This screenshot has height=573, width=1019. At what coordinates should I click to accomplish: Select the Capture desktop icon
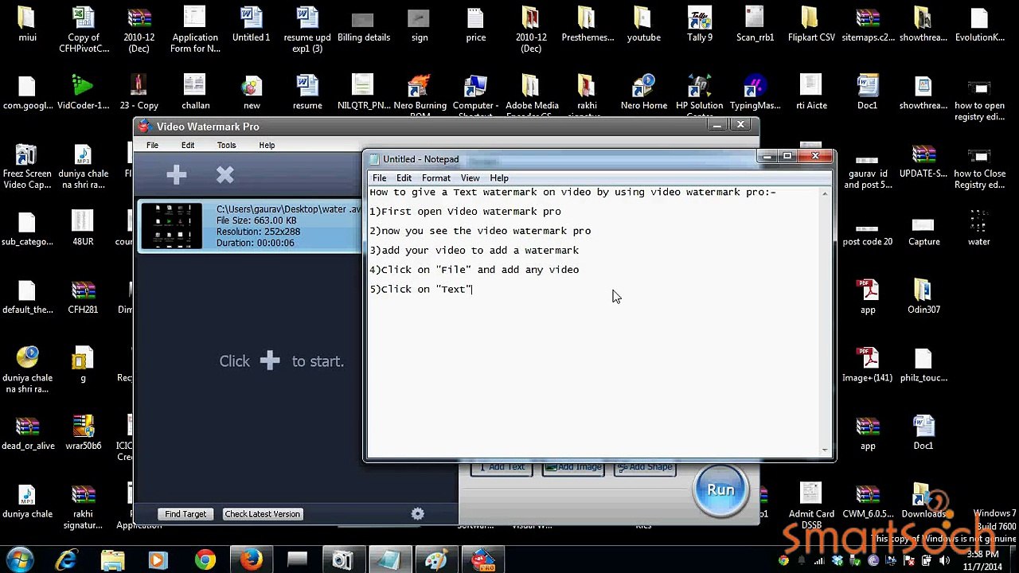coord(923,229)
